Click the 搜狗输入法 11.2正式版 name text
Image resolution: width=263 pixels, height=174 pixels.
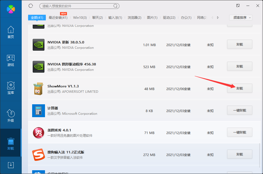(66, 152)
